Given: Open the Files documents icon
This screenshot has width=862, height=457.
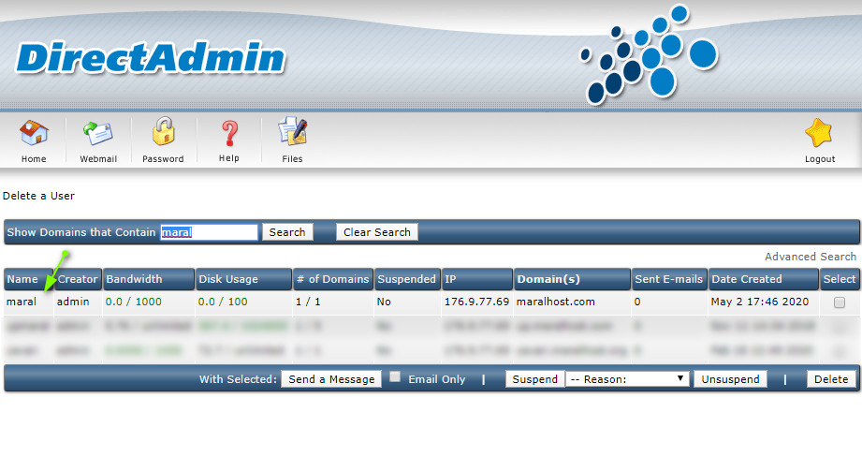Looking at the screenshot, I should [292, 131].
